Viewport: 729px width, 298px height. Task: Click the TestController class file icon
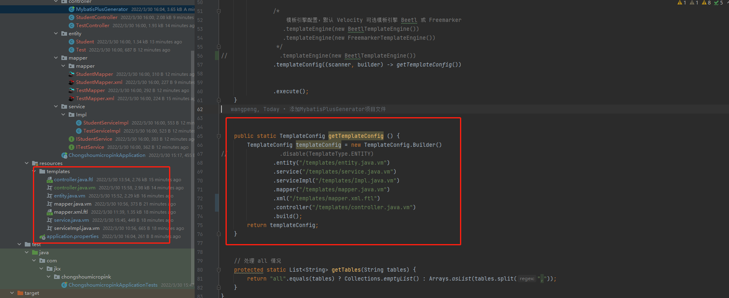[72, 25]
